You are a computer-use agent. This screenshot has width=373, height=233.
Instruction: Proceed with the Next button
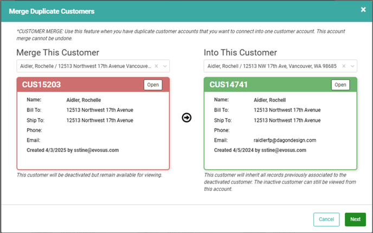coord(355,219)
